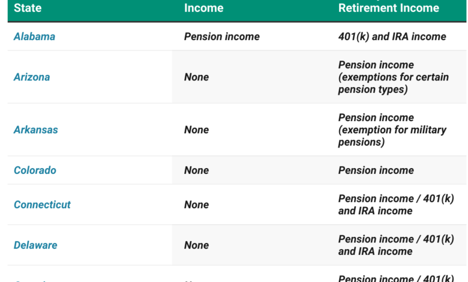Image resolution: width=468 pixels, height=282 pixels.
Task: Click Alabama's '401(k) and IRA income' cell
Action: (392, 37)
